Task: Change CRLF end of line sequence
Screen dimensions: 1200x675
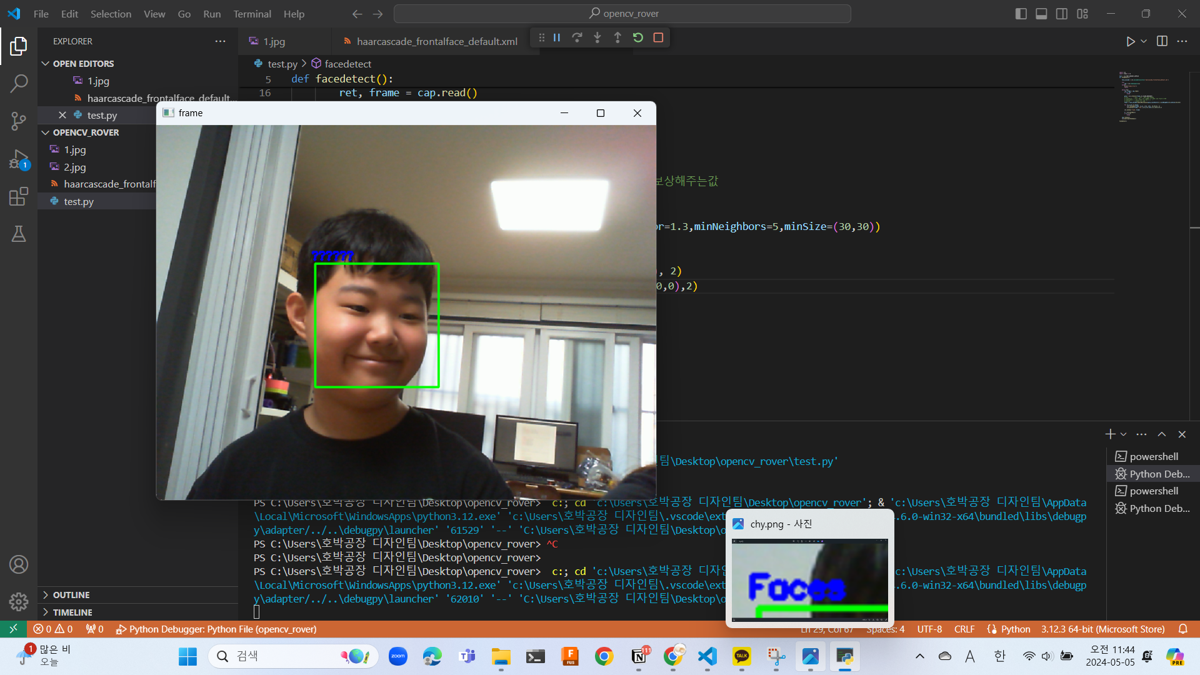Action: click(964, 629)
